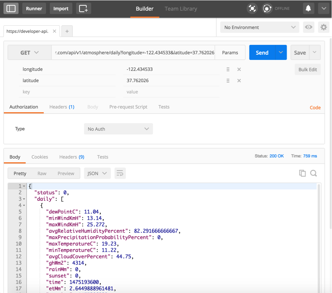Open the No Auth type dropdown
The height and width of the screenshot is (293, 332).
coord(118,129)
